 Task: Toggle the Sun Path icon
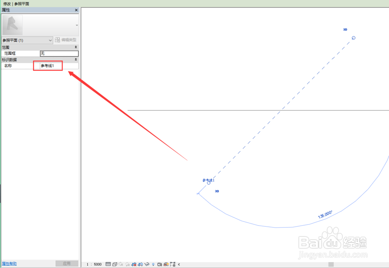(x=121, y=264)
